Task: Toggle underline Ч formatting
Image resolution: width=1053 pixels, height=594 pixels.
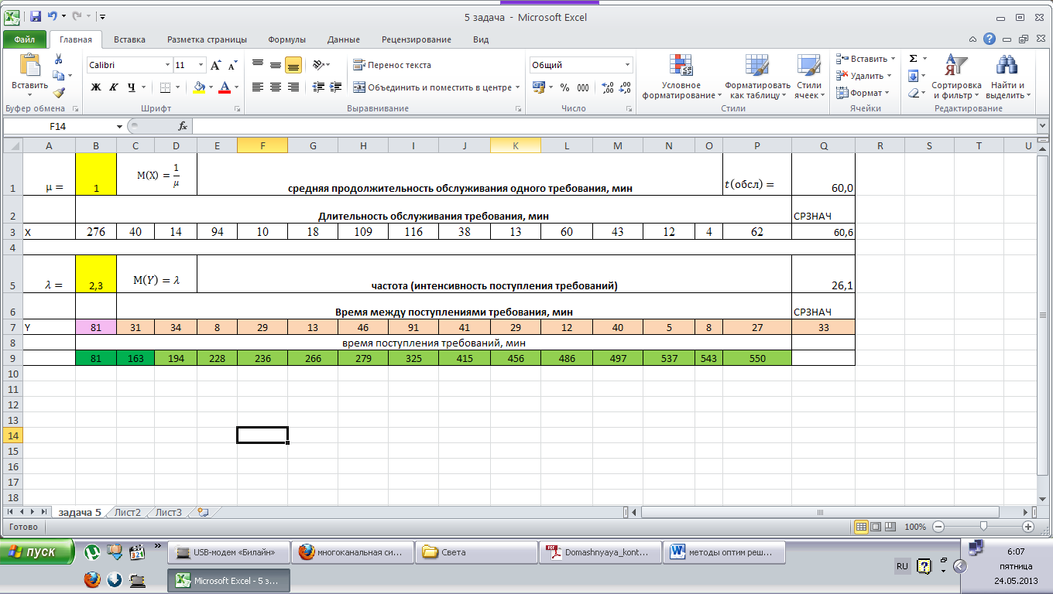Action: pyautogui.click(x=131, y=87)
